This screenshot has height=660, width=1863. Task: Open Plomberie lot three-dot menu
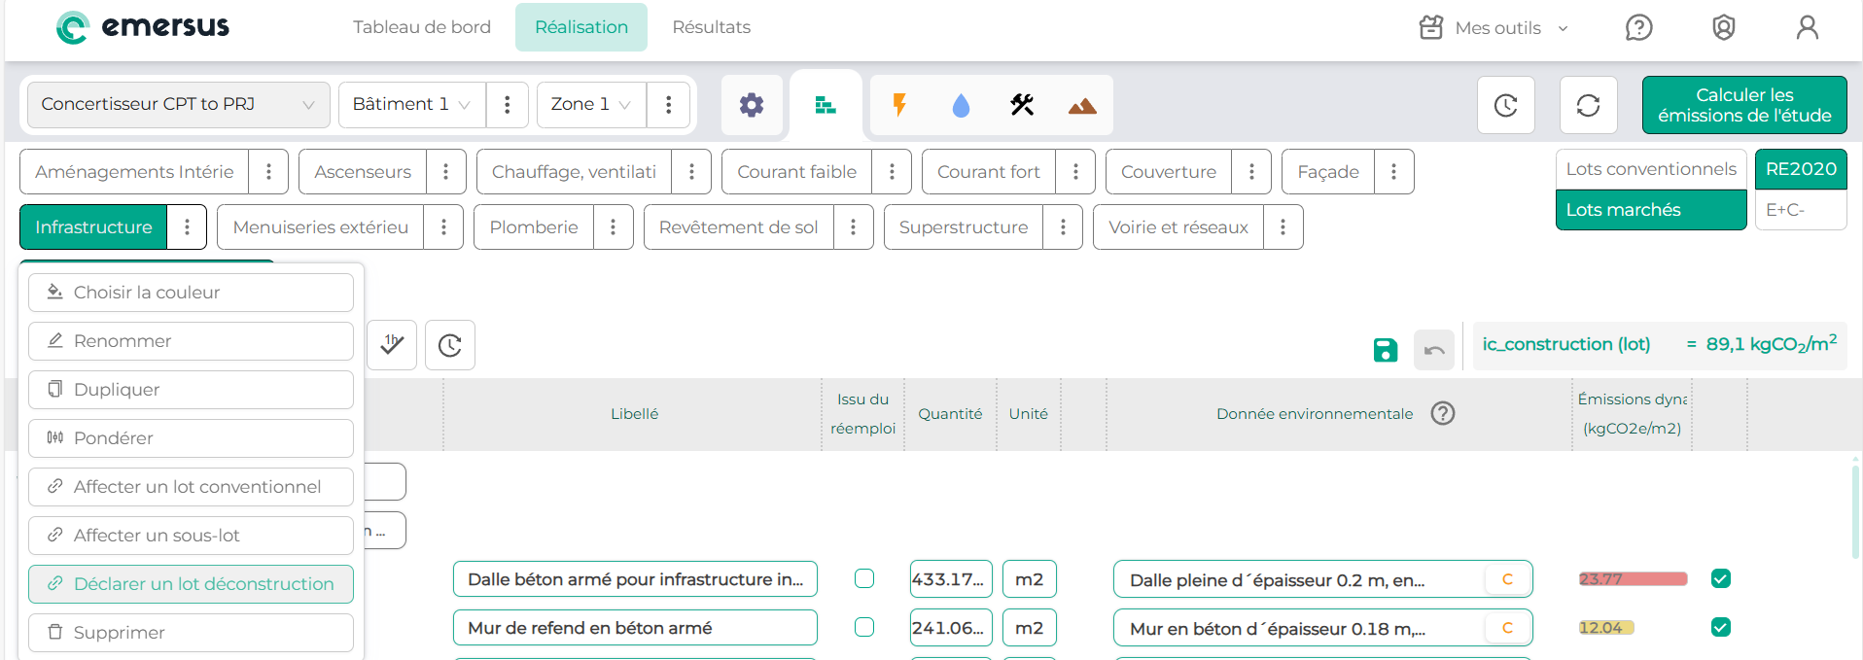[x=613, y=227]
